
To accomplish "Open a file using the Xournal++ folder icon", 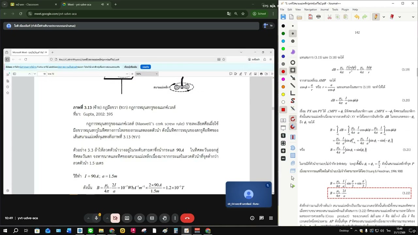I will 299,17.
